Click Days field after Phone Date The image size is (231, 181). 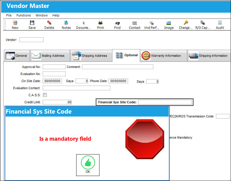(x=152, y=82)
